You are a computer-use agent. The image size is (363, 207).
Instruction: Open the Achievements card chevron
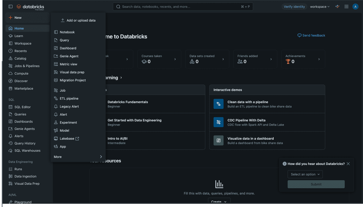(319, 59)
